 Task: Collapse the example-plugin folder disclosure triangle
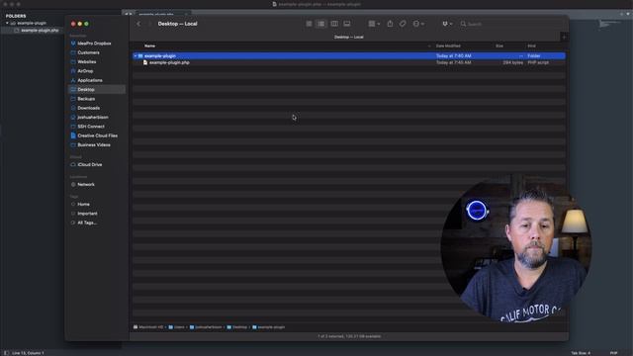coord(136,56)
